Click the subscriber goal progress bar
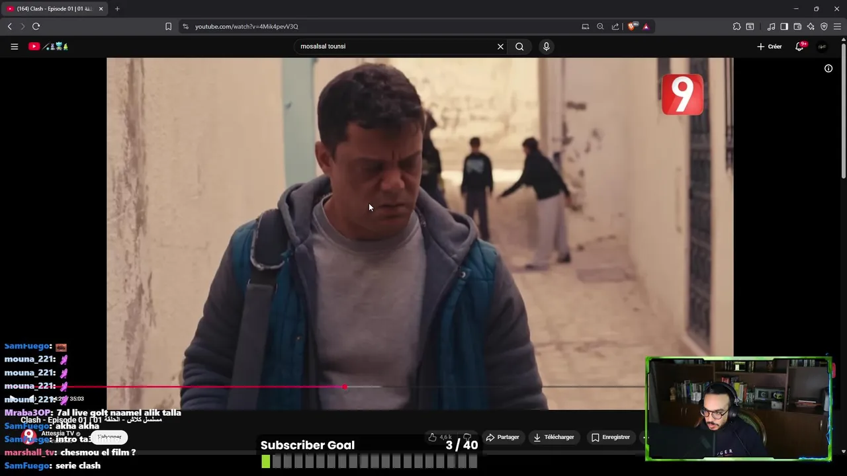The width and height of the screenshot is (847, 476). (x=369, y=461)
